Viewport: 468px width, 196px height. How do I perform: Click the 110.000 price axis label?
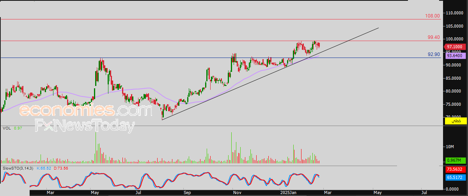tap(456, 13)
